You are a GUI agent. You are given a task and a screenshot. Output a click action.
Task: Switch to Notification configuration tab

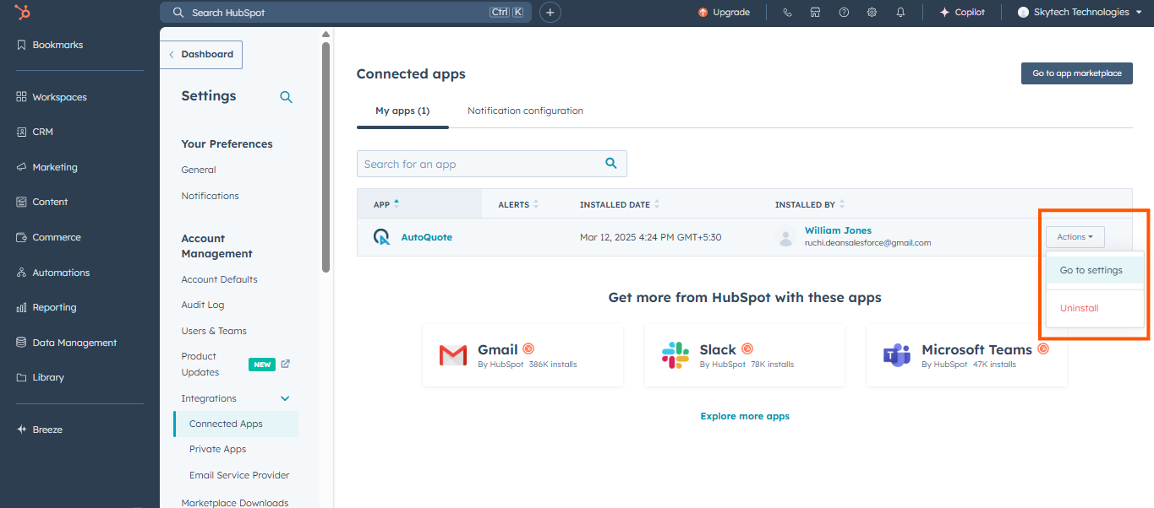(525, 111)
